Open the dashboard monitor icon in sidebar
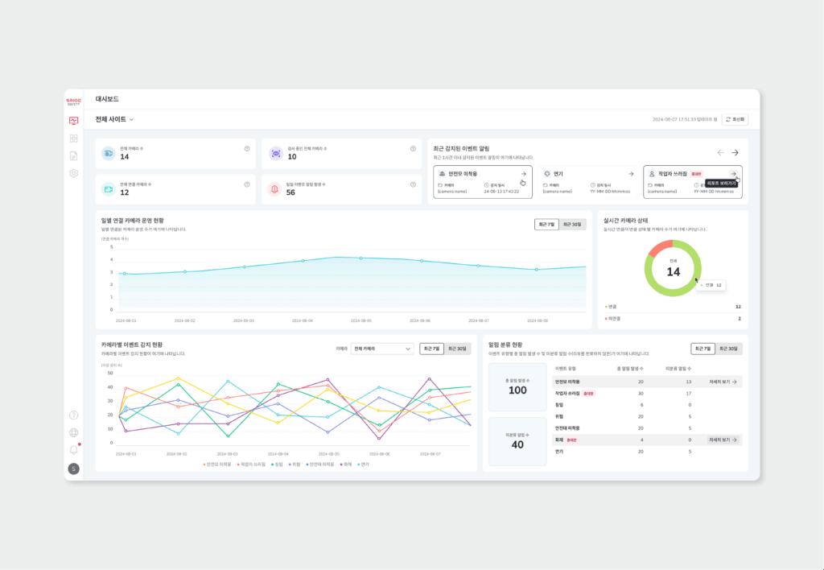Screen dimensions: 824x570 (x=73, y=121)
